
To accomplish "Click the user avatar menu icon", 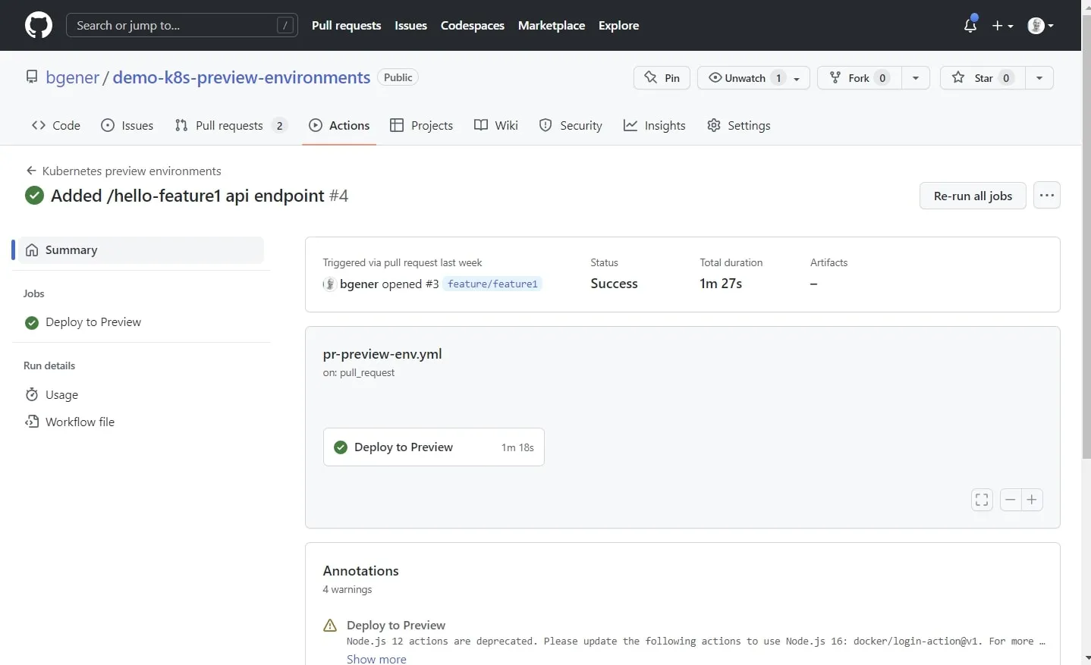I will (x=1039, y=25).
